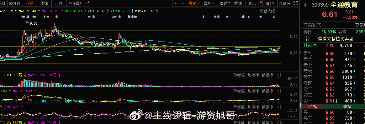Open the 叠加 overlay dropdown
This screenshot has width=365, height=124.
tap(209, 3)
